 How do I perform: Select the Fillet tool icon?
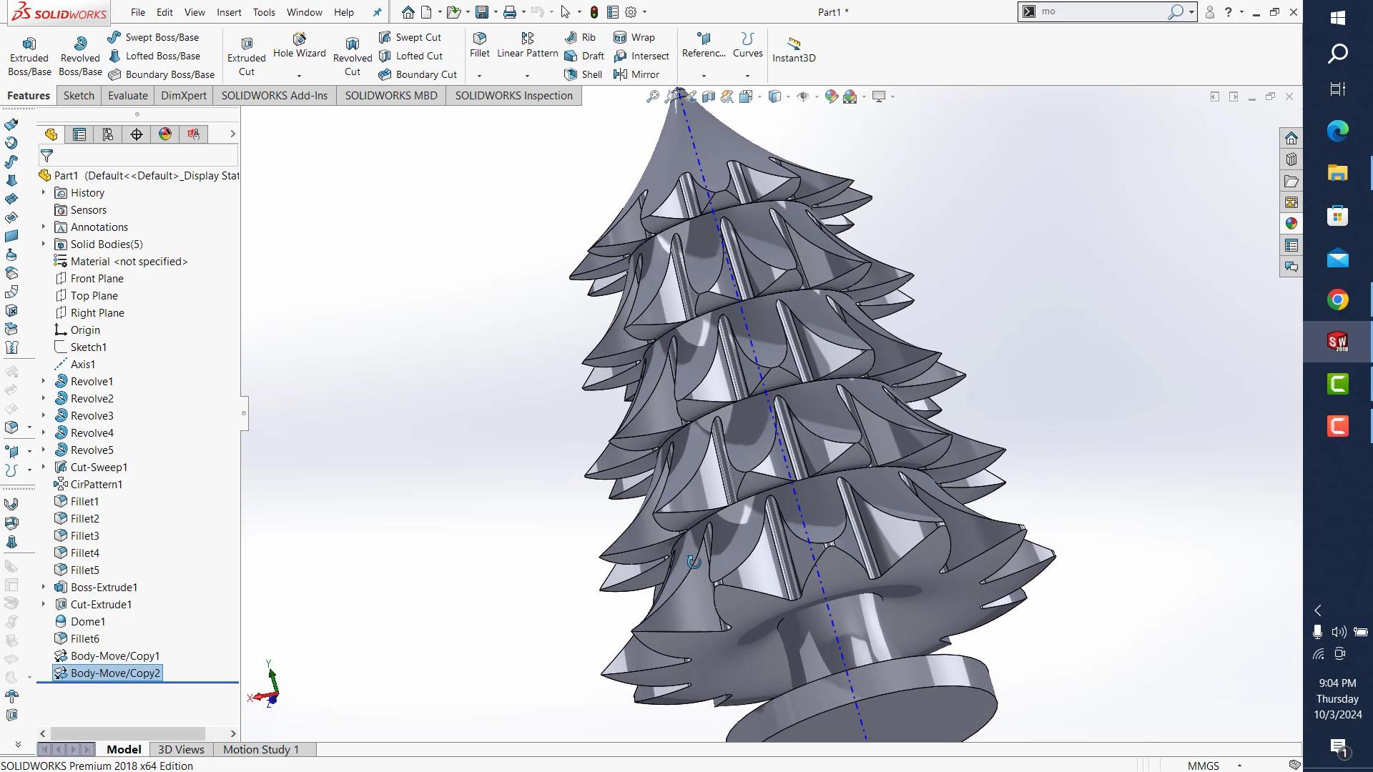click(x=480, y=38)
